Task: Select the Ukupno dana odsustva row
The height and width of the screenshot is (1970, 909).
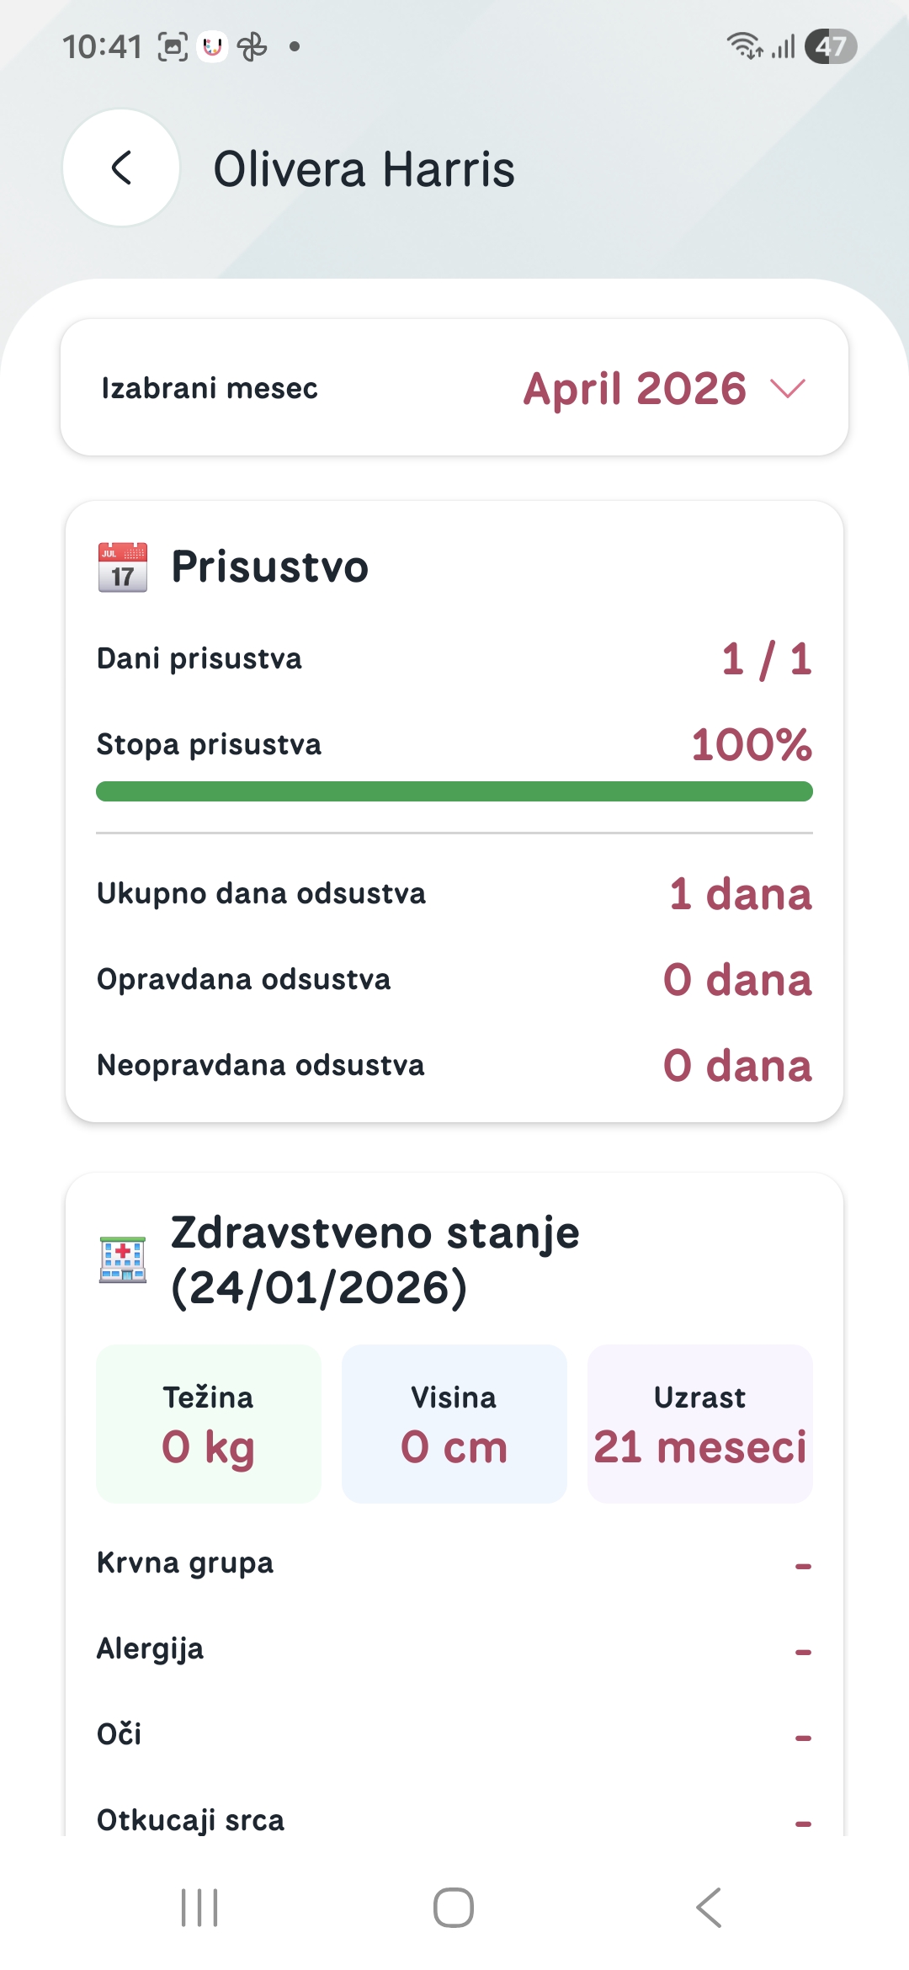Action: click(x=454, y=893)
